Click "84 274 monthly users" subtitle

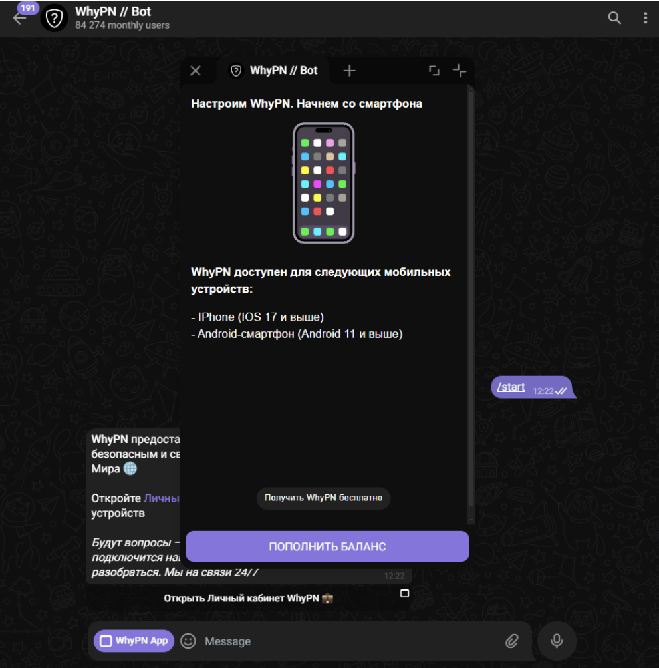pyautogui.click(x=122, y=25)
